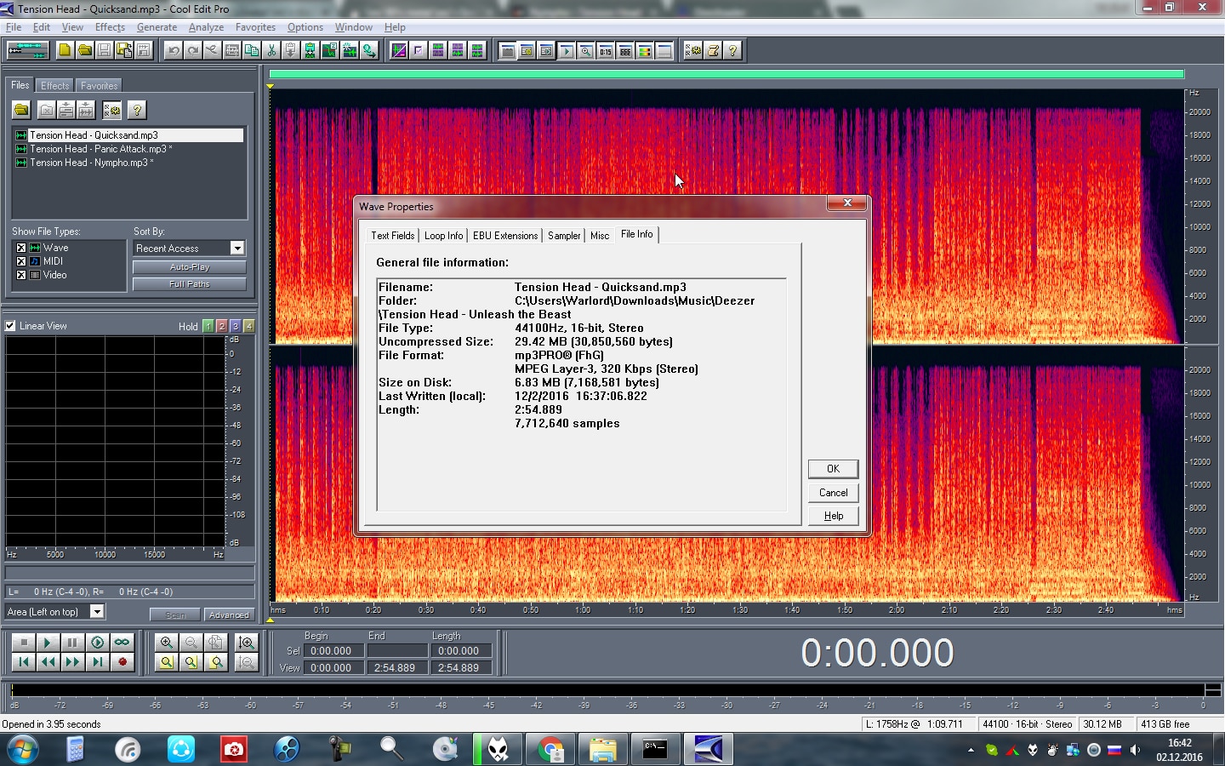
Task: Click the green horizontal view range bar
Action: click(726, 75)
